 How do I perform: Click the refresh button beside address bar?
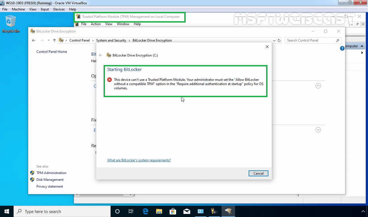279,40
